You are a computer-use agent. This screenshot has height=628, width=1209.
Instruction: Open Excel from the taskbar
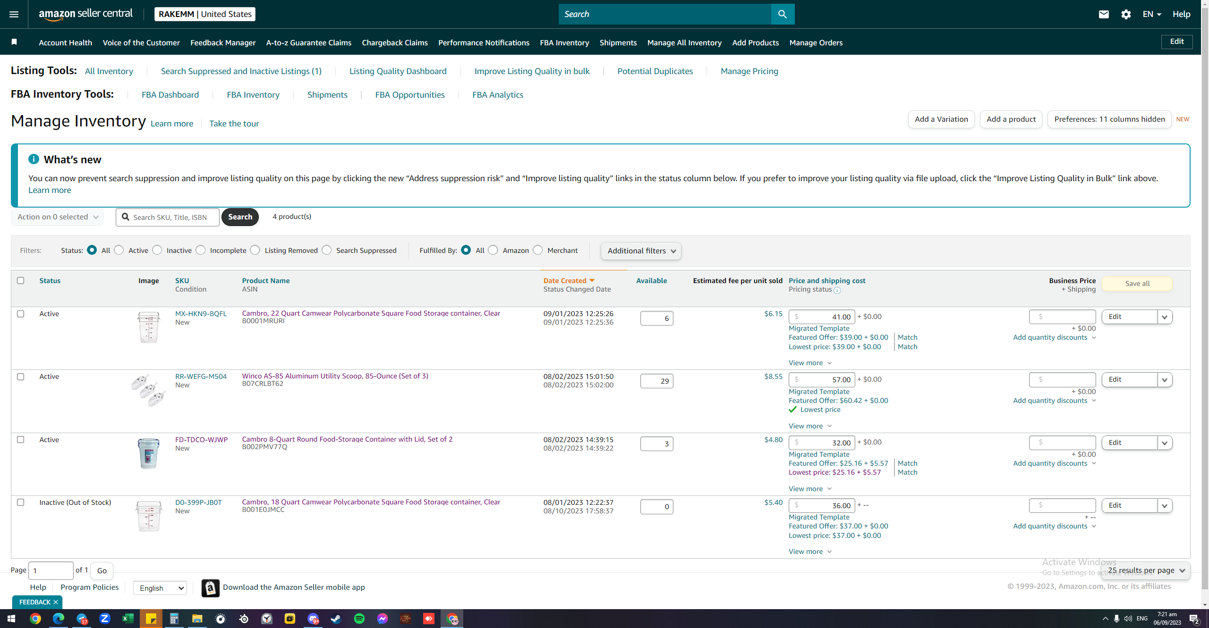[128, 619]
